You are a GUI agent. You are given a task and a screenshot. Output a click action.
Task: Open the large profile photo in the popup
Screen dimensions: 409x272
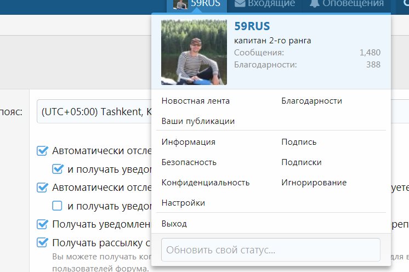coord(194,53)
